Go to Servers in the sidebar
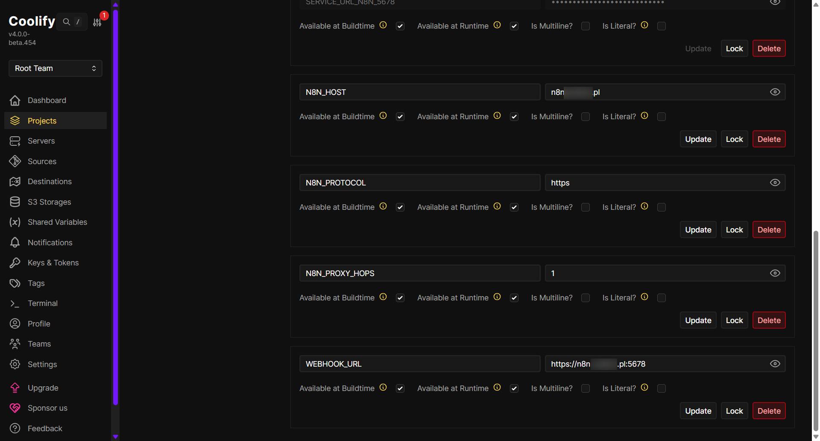Viewport: 820px width, 441px height. (x=56, y=141)
